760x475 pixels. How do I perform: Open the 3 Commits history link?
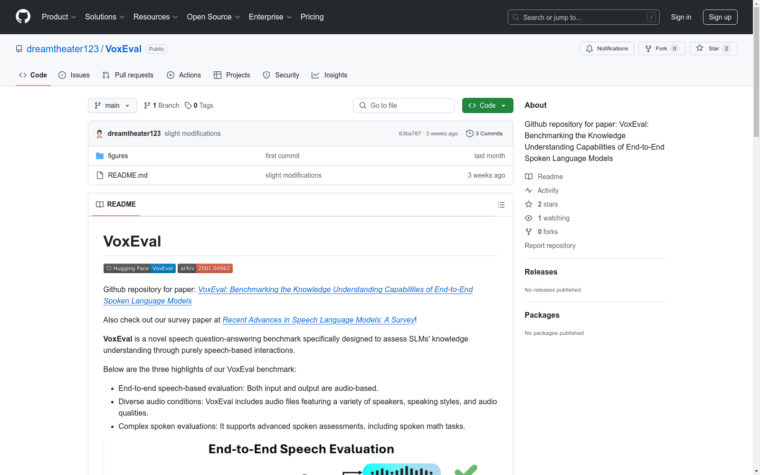[484, 133]
